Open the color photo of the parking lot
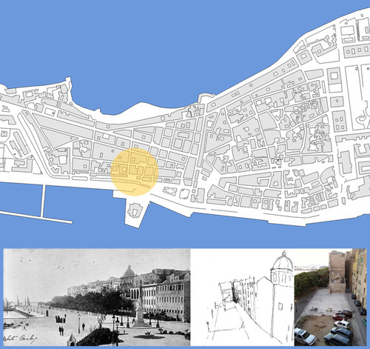 click(330, 297)
